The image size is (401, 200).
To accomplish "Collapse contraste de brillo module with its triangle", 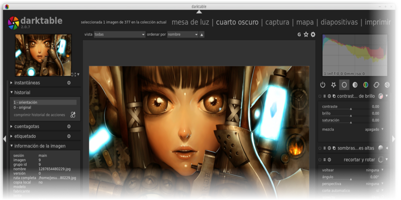I will coord(386,96).
